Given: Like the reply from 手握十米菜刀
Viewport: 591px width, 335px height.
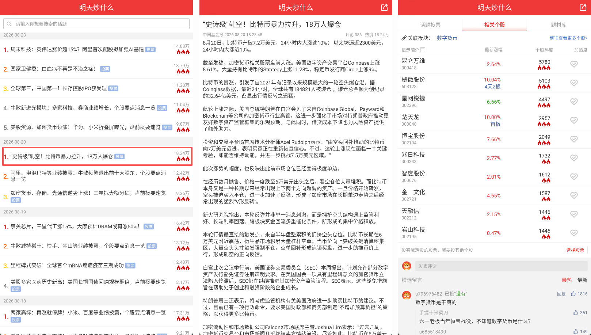Looking at the screenshot, I should pos(576,313).
